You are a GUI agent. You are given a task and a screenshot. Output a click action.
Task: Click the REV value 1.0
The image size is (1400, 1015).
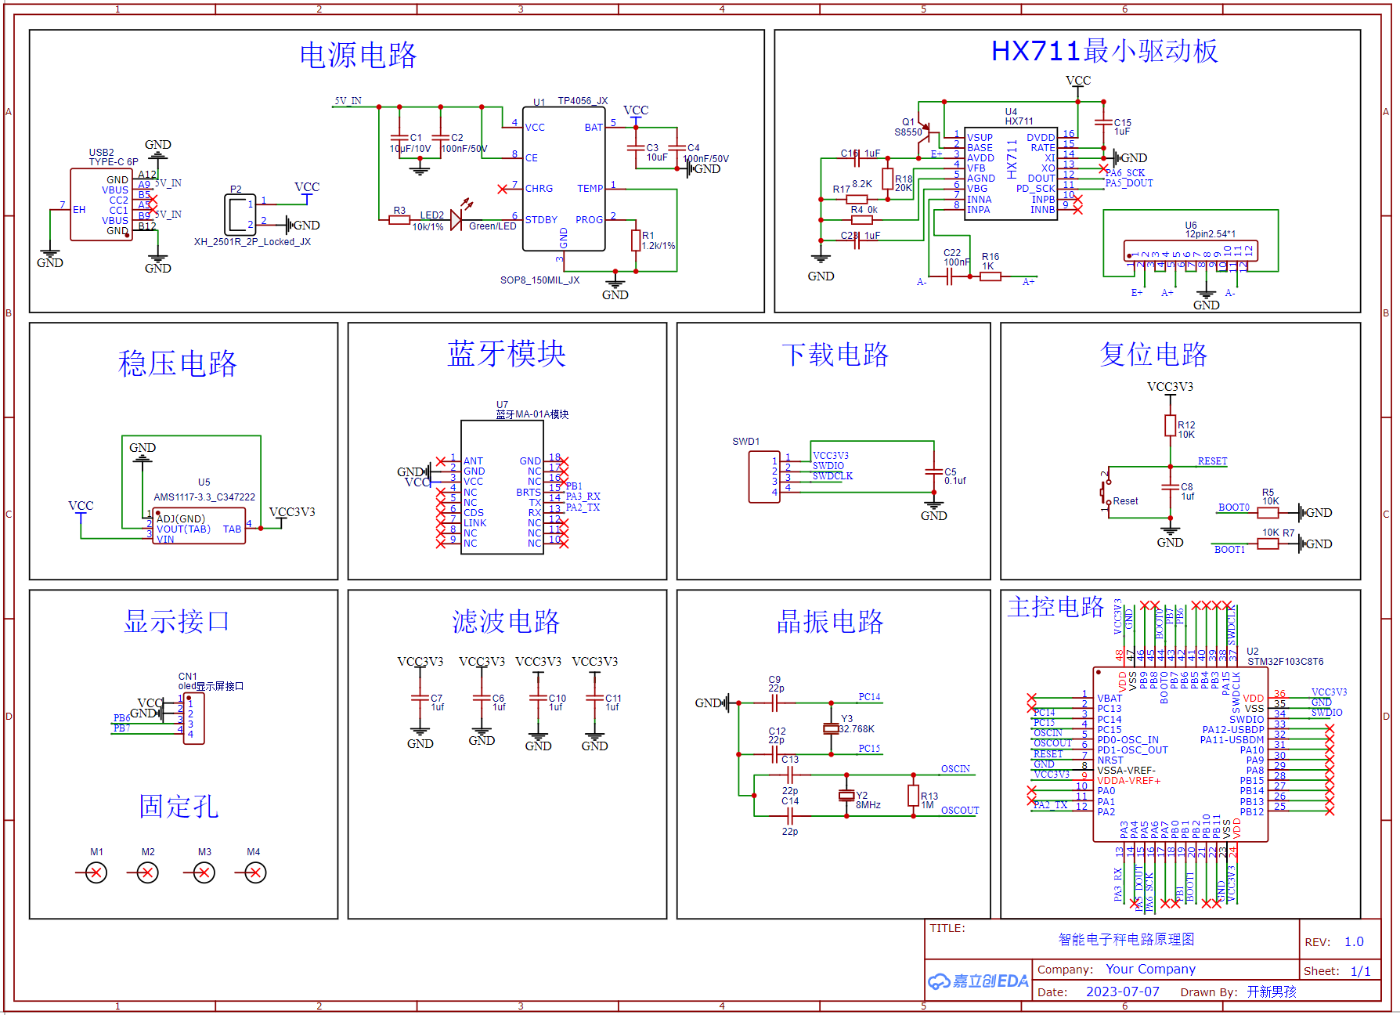(x=1354, y=942)
